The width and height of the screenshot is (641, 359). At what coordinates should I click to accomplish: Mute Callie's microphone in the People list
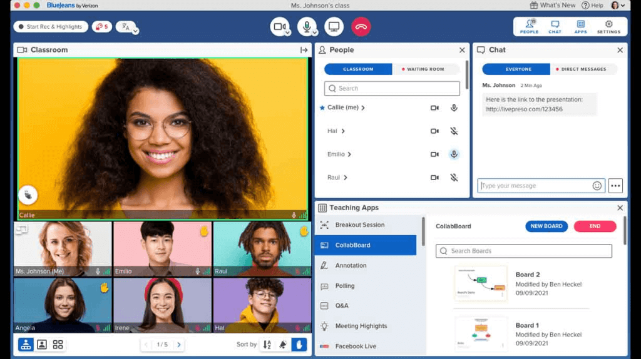[x=454, y=108]
